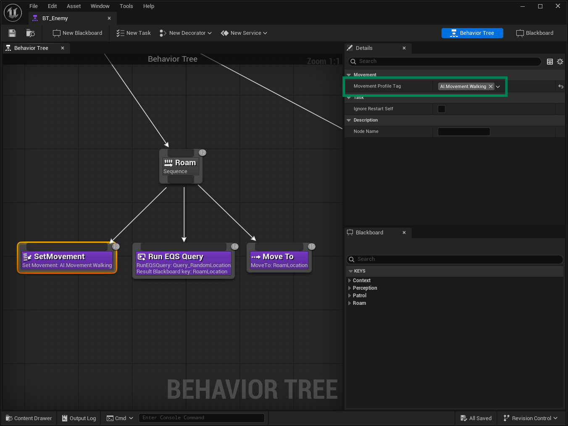Click the New Task button
Image resolution: width=568 pixels, height=426 pixels.
click(x=133, y=33)
